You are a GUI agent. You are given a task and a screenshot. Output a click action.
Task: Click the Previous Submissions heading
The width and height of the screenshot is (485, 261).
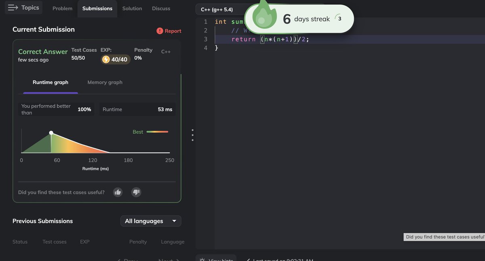43,221
